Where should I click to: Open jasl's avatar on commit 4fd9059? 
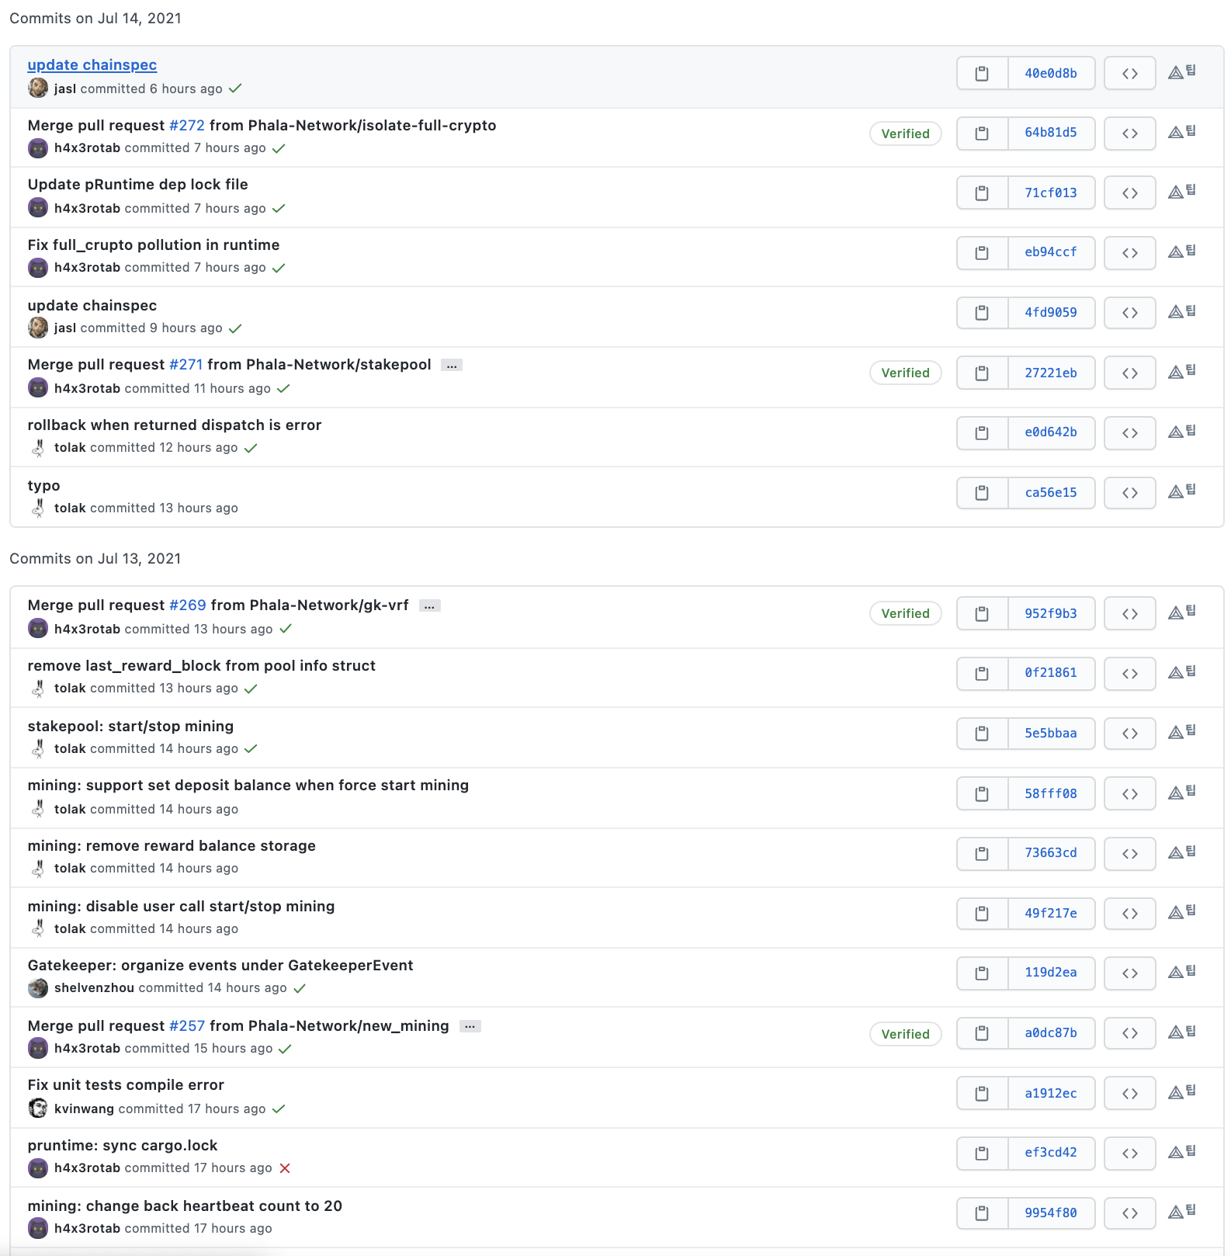(x=38, y=328)
